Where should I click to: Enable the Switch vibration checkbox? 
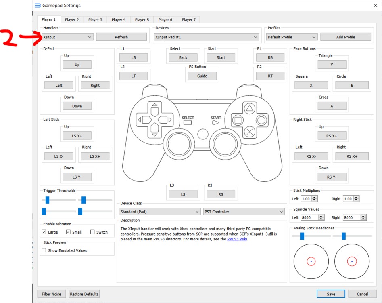tap(92, 232)
